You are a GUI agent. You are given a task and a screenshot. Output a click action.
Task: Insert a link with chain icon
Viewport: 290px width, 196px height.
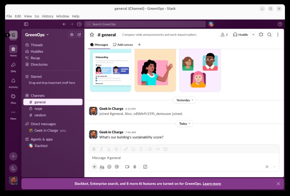click(126, 149)
